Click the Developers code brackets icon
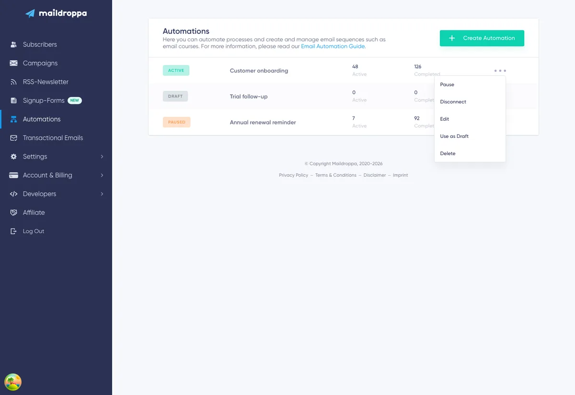The height and width of the screenshot is (395, 575). click(13, 194)
